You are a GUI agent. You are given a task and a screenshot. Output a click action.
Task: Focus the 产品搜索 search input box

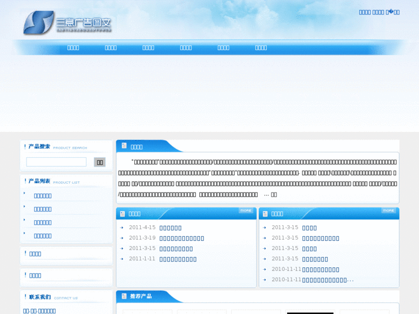[56, 162]
